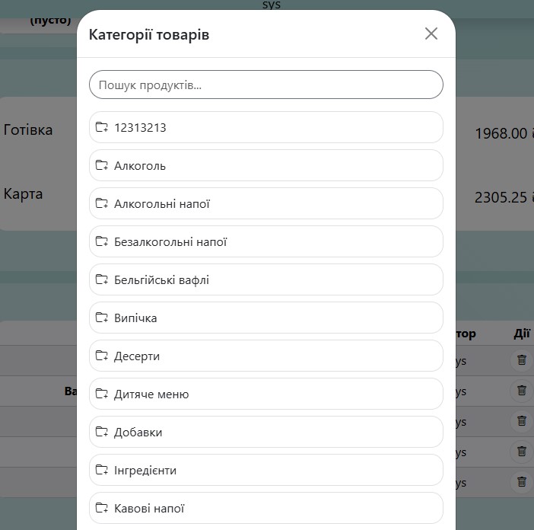Open the Бельгійські вафлі category
Screen dimensions: 534x530
[x=266, y=279]
